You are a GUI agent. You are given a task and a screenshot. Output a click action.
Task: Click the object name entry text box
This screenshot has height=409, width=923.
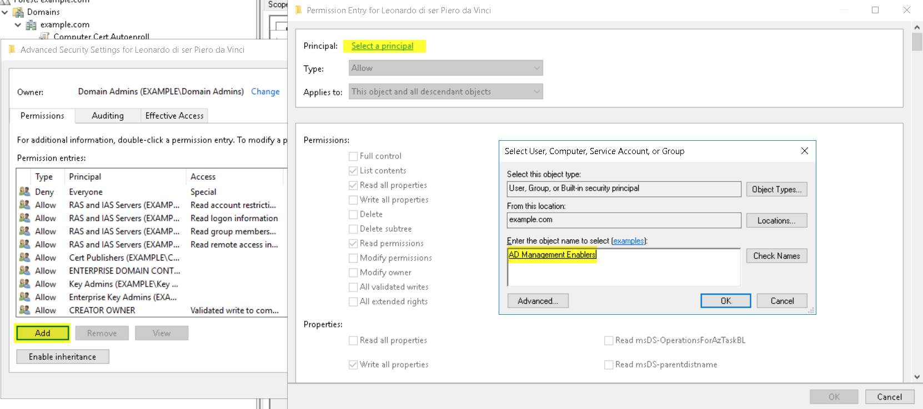pos(623,267)
